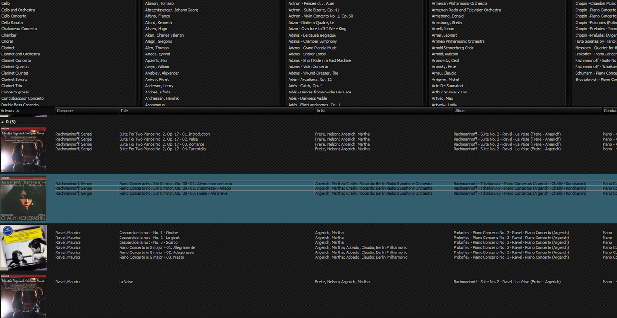617x318 pixels.
Task: Select Armenian Philharmonic Orchestra artist
Action: [x=459, y=3]
